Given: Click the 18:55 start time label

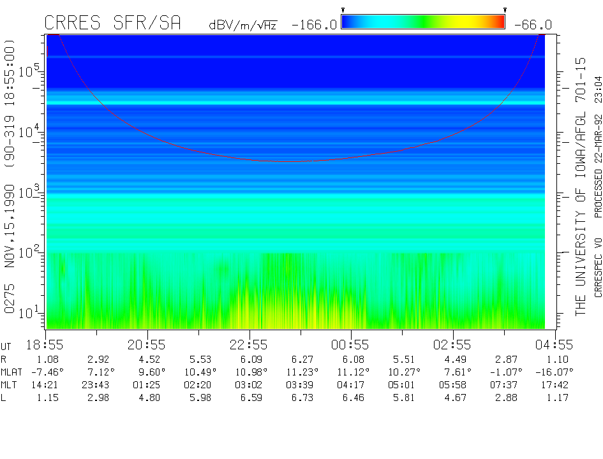Looking at the screenshot, I should click(46, 345).
